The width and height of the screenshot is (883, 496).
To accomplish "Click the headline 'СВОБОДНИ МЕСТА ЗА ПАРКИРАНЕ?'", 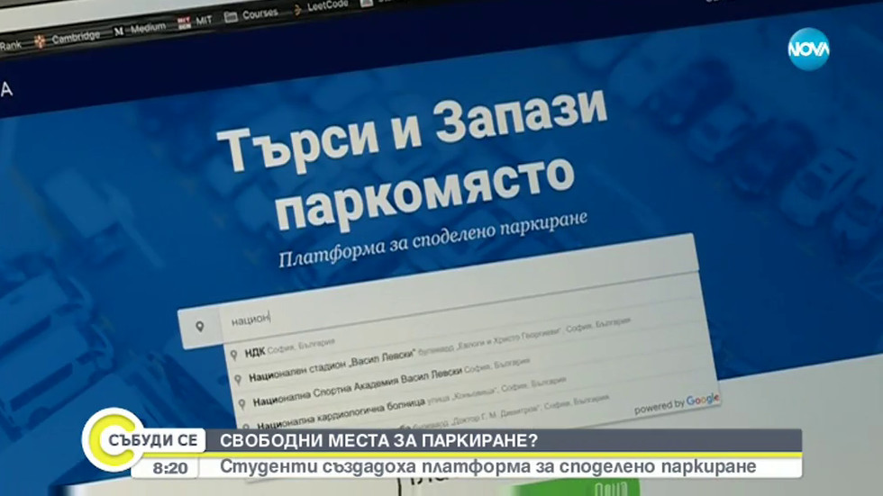I will [378, 441].
